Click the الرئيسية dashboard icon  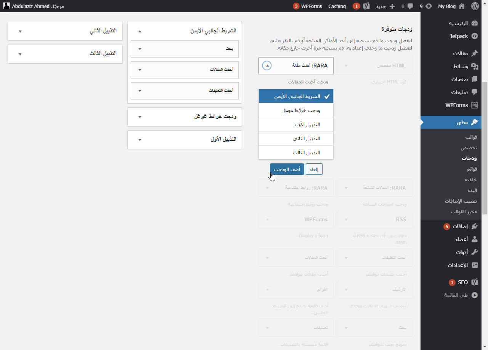click(x=474, y=23)
